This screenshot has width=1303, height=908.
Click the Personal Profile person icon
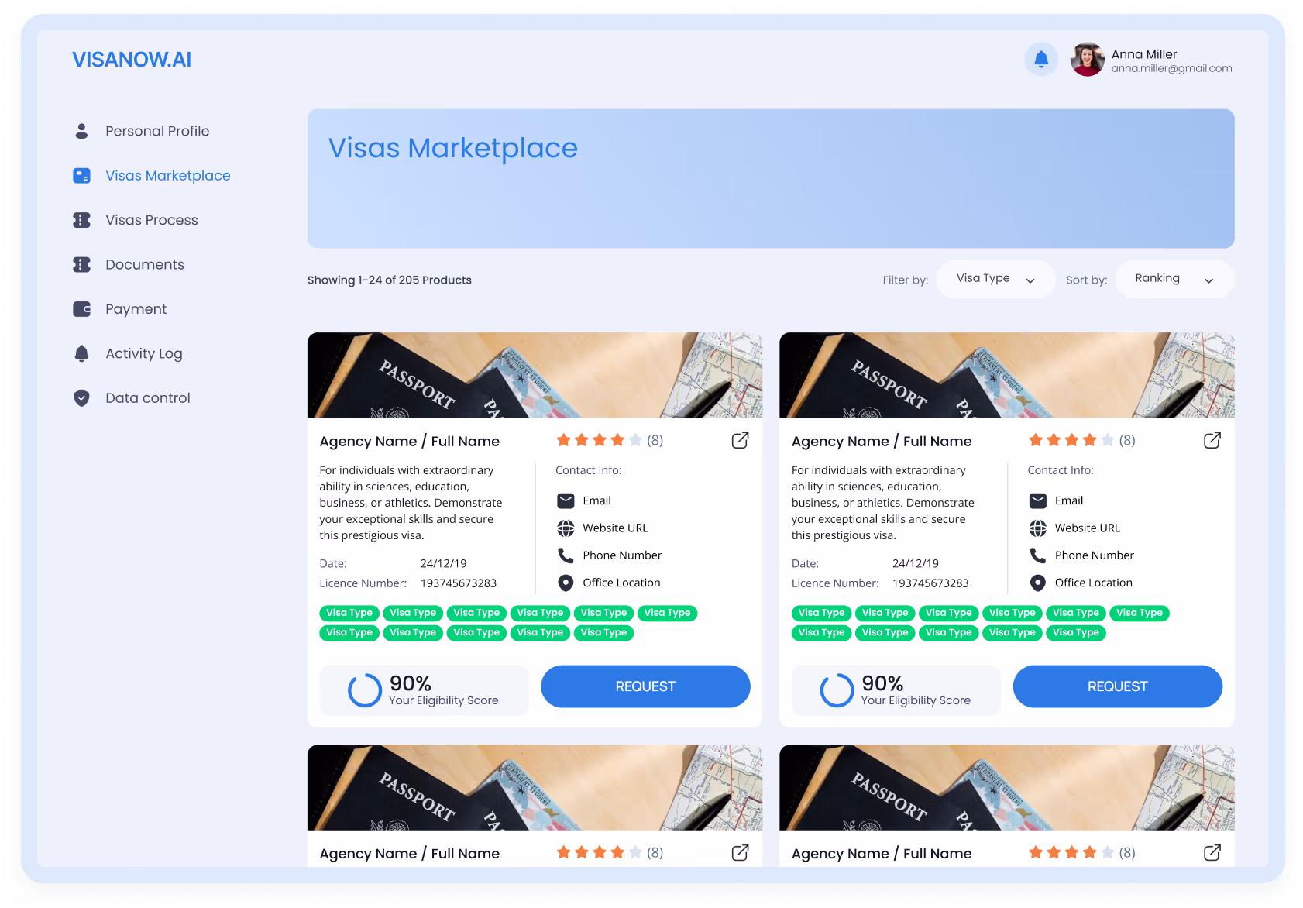pos(81,131)
